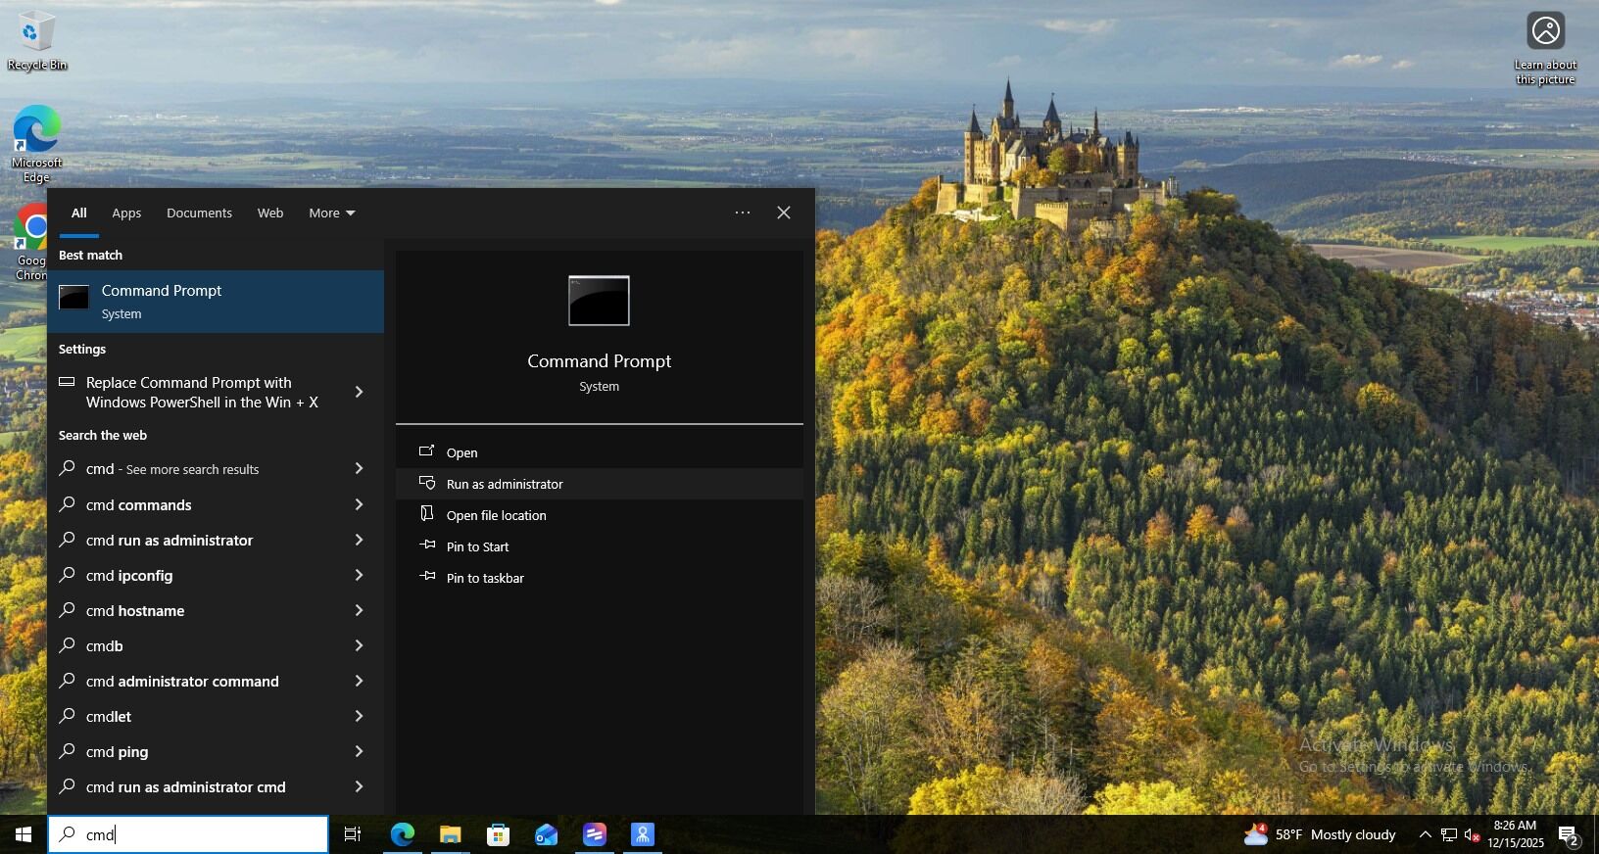Open File Explorer from the taskbar

[x=450, y=834]
